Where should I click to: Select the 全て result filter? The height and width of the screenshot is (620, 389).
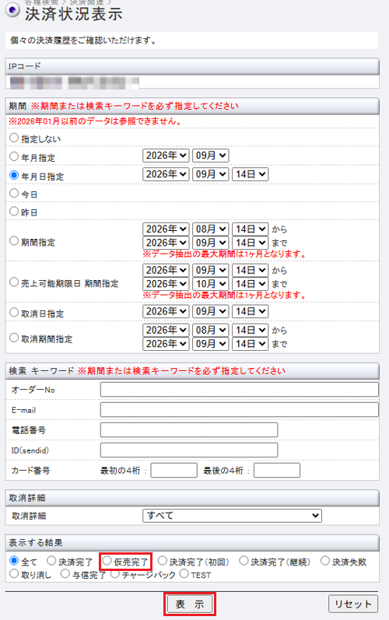[14, 560]
